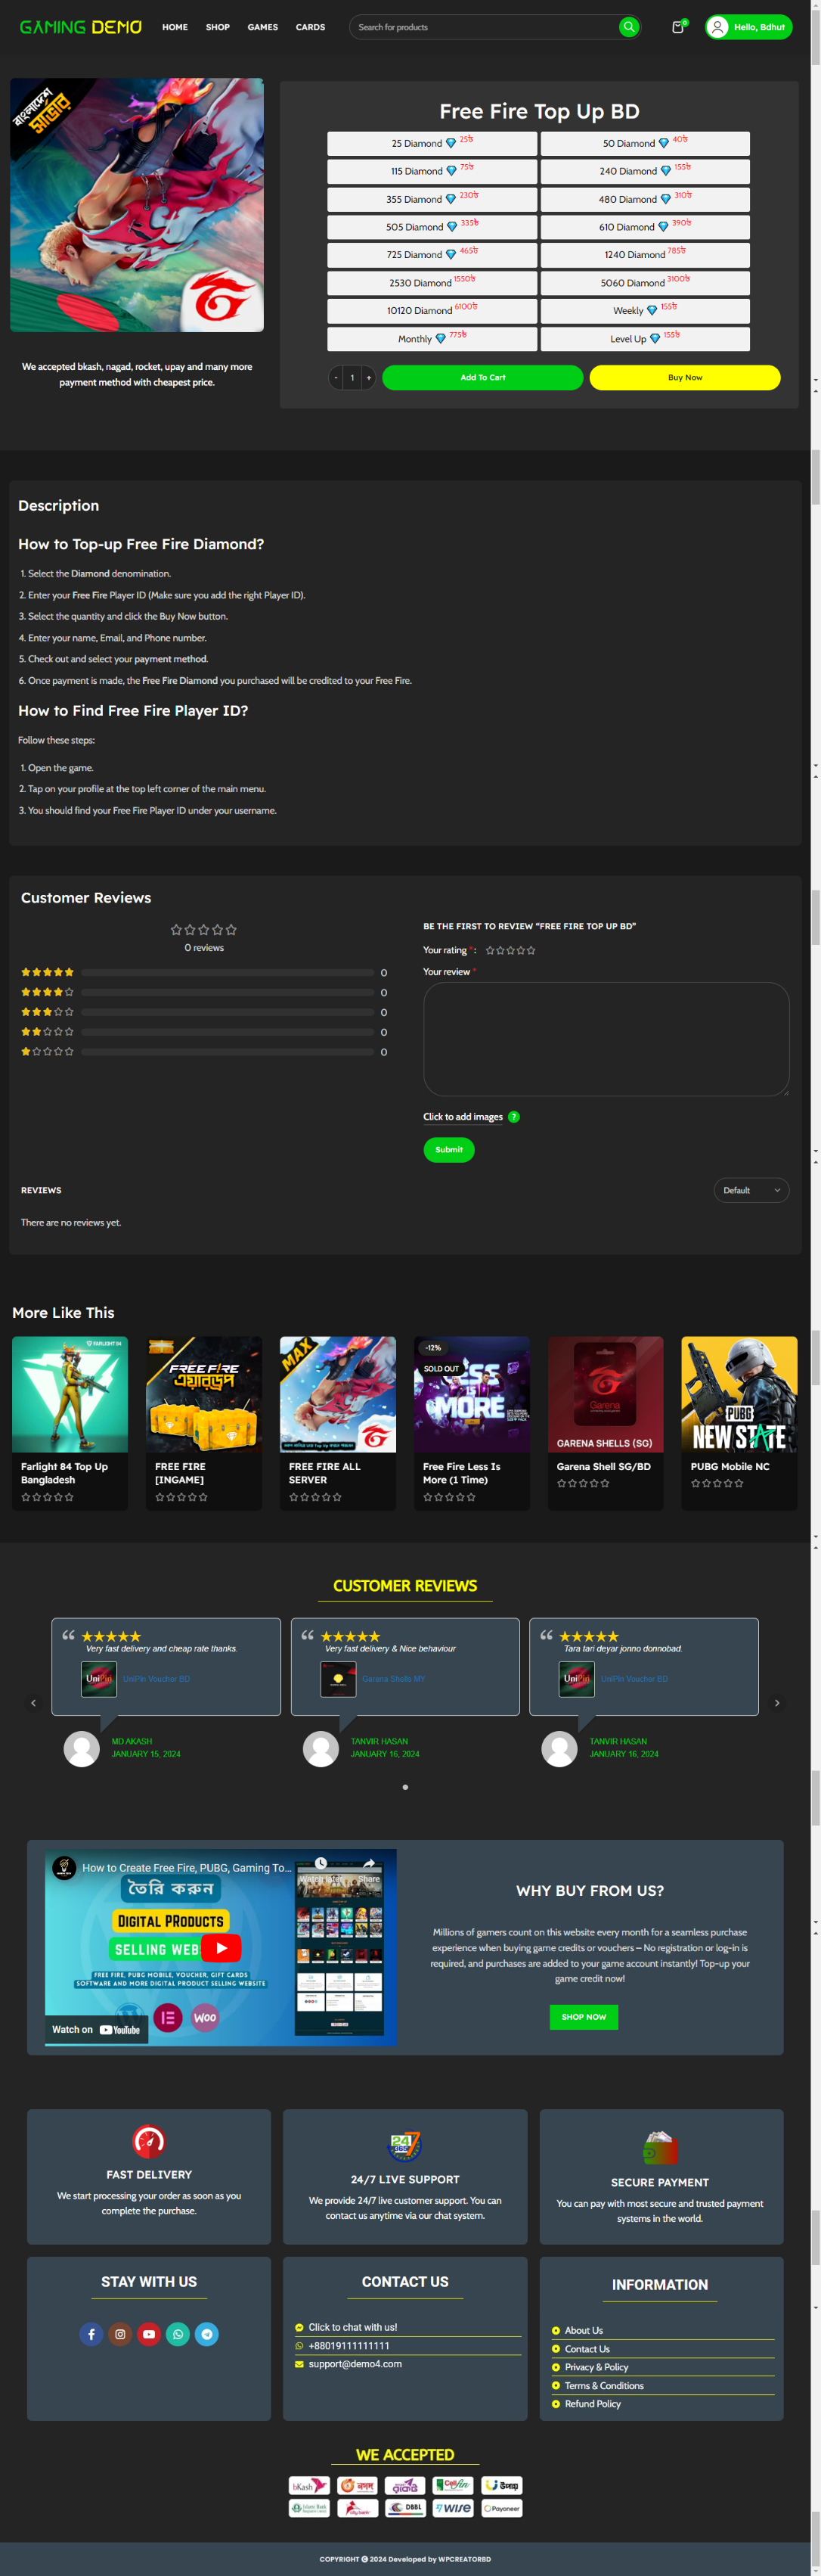Click the WhatsApp social icon
Viewport: 821px width, 2576px height.
click(178, 2334)
